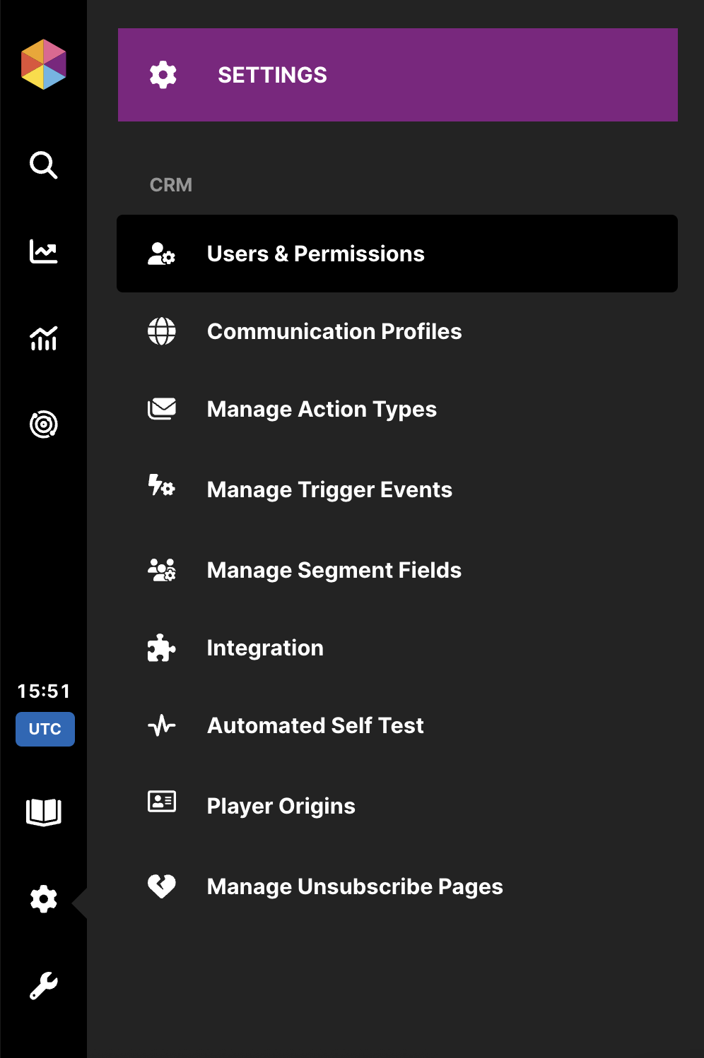Viewport: 704px width, 1058px height.
Task: Go to Manage Unsubscribe Pages
Action: point(355,886)
